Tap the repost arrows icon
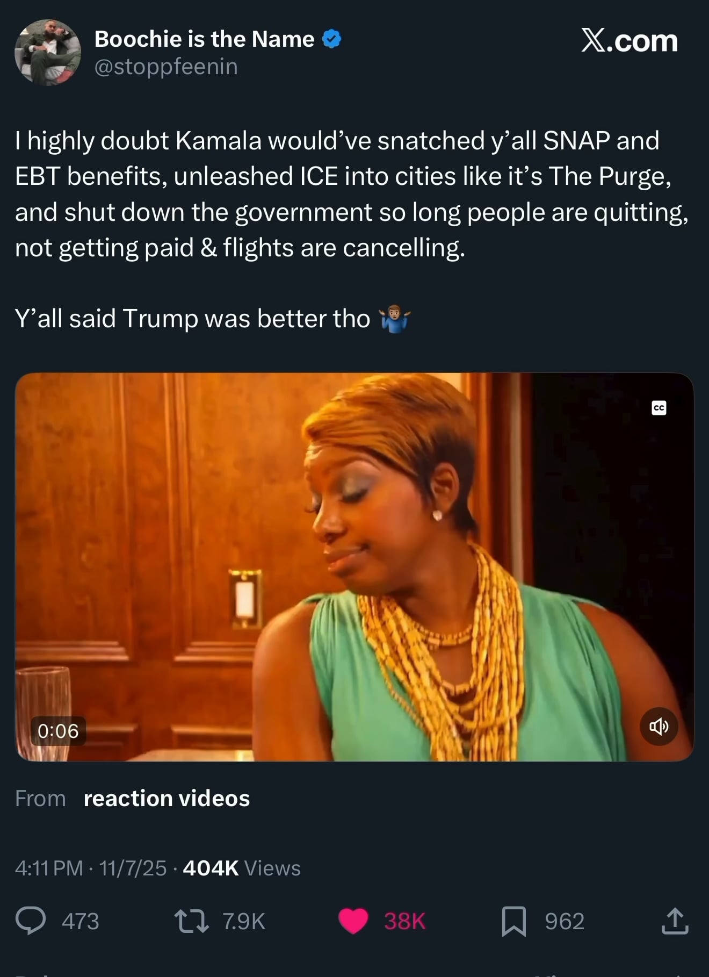This screenshot has width=709, height=977. [192, 921]
